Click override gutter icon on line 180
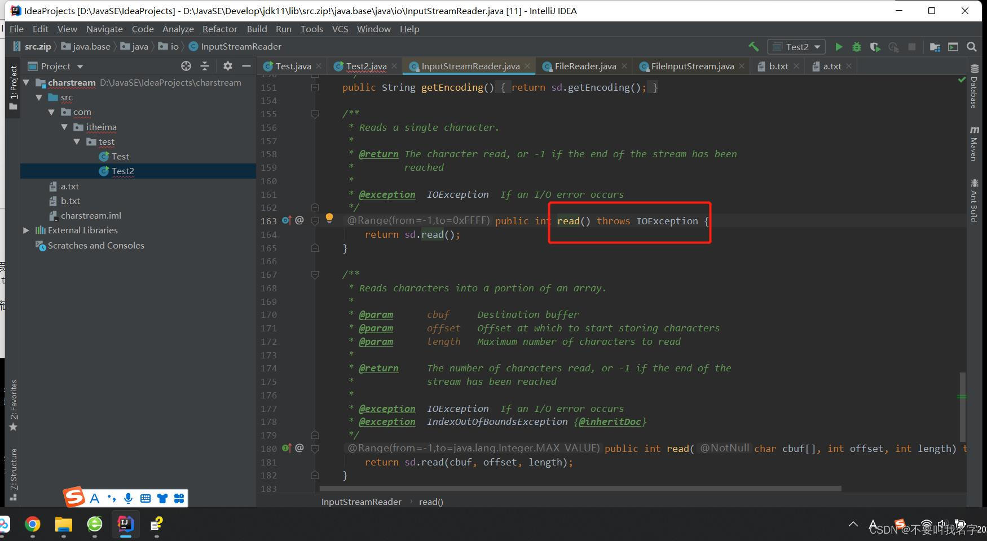The image size is (987, 541). point(287,448)
